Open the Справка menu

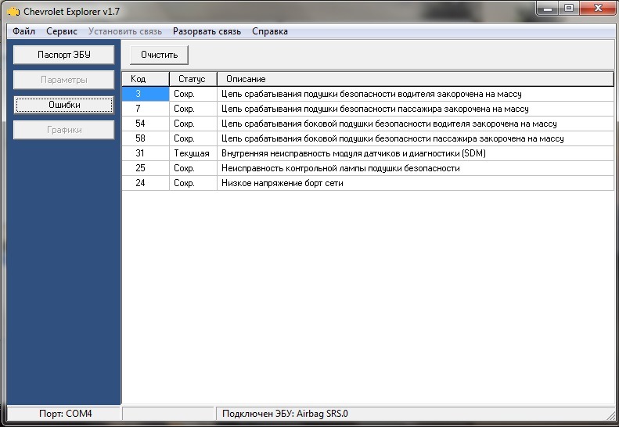click(270, 31)
